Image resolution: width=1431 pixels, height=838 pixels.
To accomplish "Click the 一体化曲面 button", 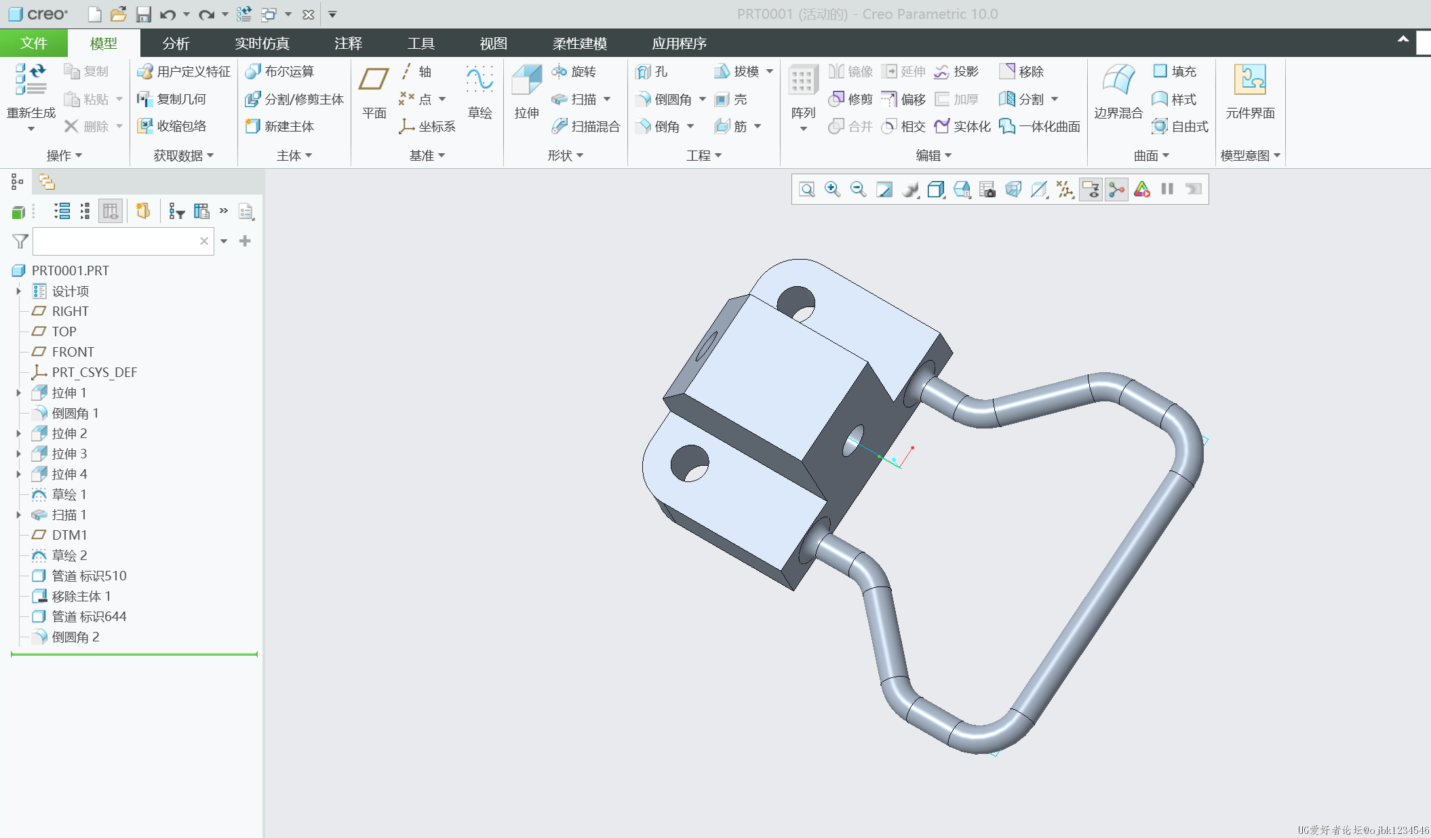I will pyautogui.click(x=1040, y=126).
